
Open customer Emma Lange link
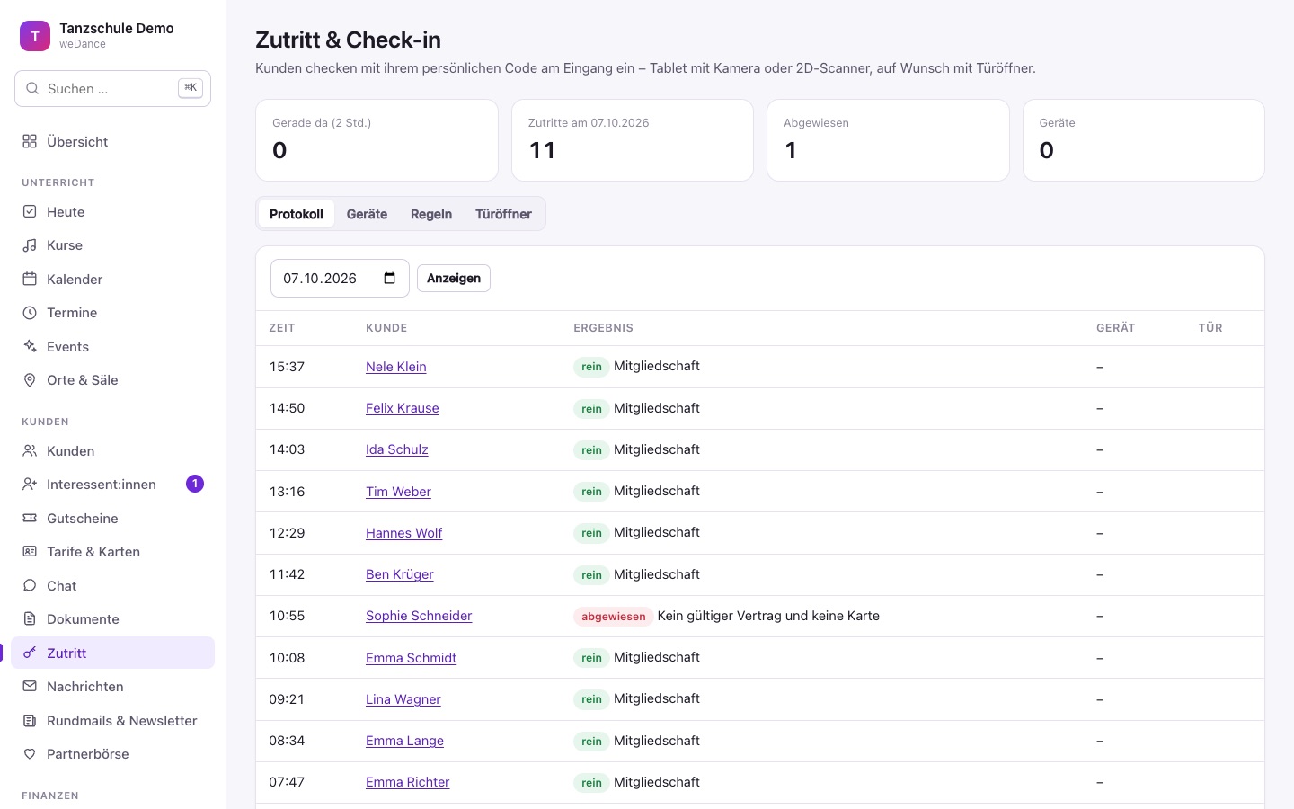click(x=404, y=740)
